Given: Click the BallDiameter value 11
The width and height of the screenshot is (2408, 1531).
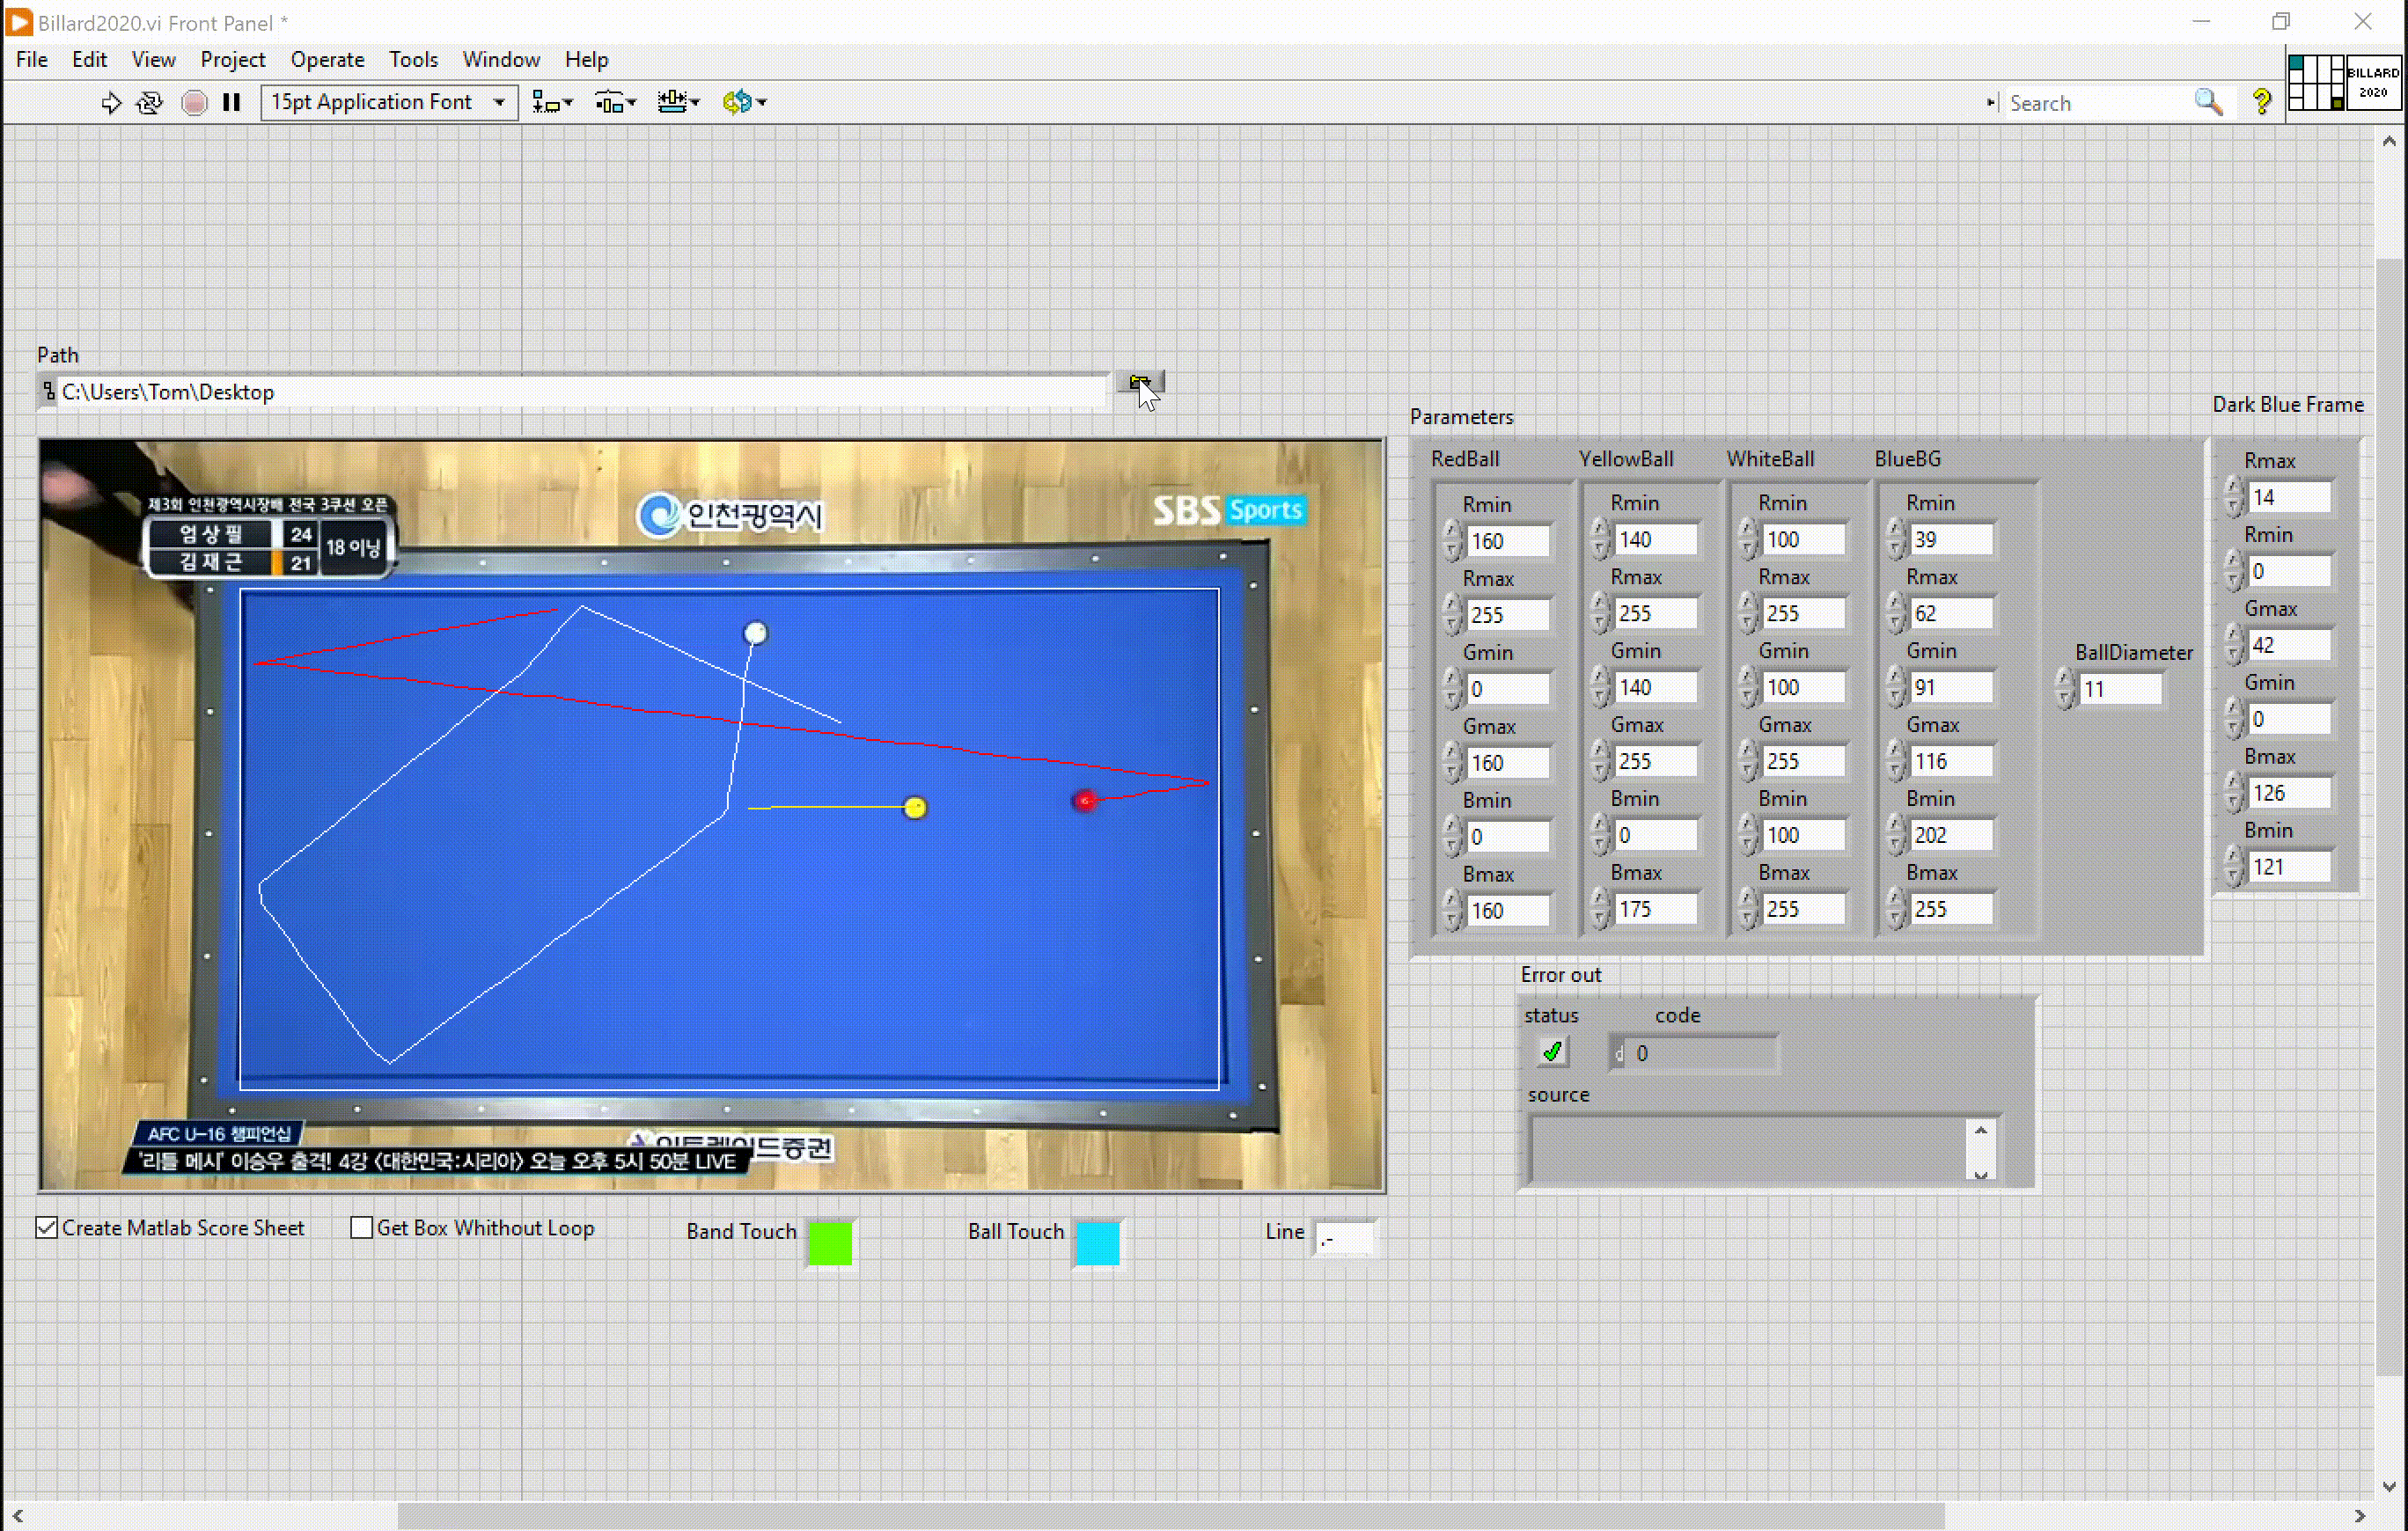Looking at the screenshot, I should [2120, 689].
